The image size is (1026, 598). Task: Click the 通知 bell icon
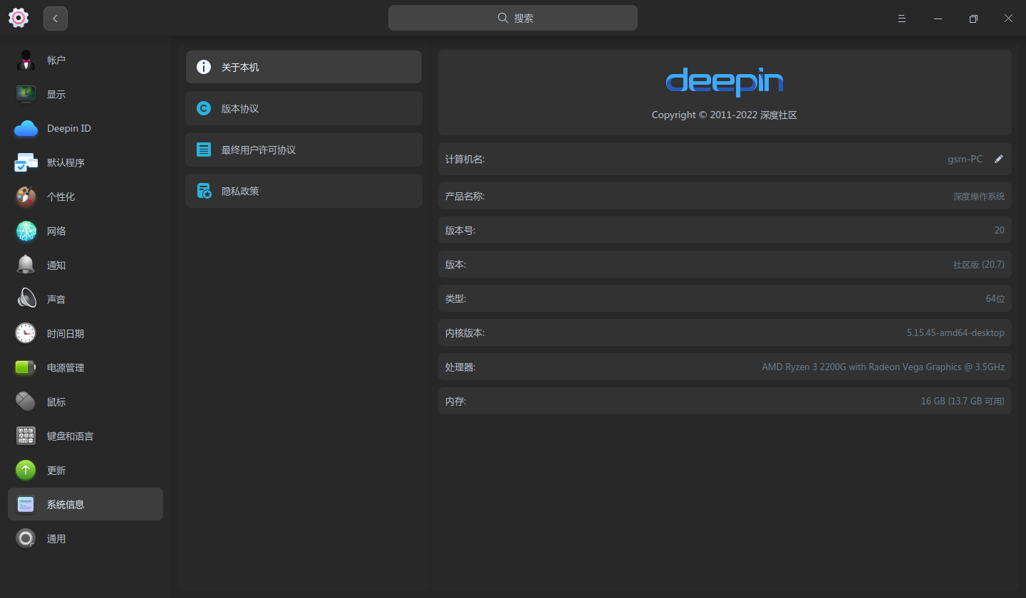pyautogui.click(x=26, y=265)
